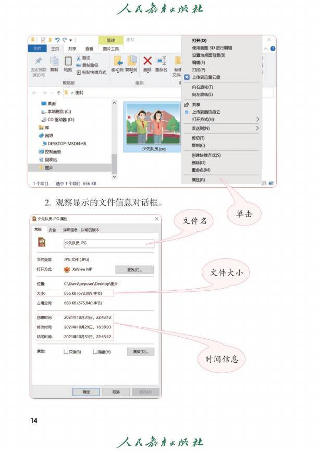Click the 图片 address bar breadcrumb
Screen dimensions: 319x451
(80, 93)
